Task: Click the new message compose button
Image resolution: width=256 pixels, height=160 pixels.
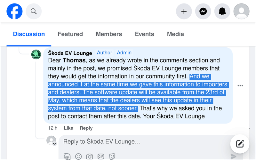Action: click(x=240, y=144)
